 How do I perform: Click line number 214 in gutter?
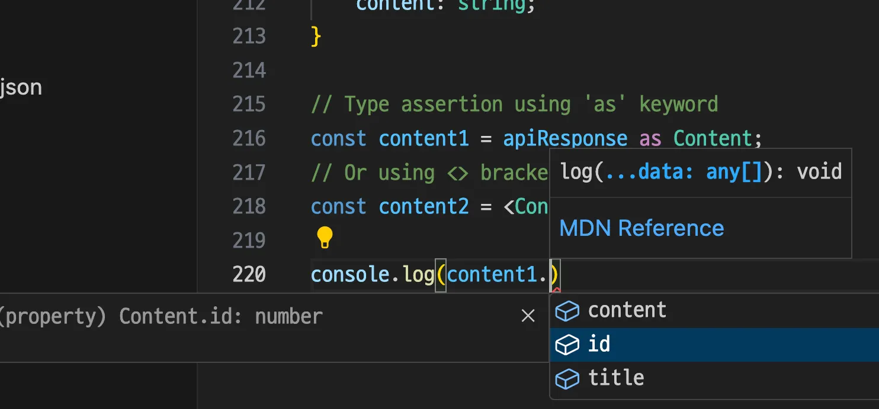point(249,70)
